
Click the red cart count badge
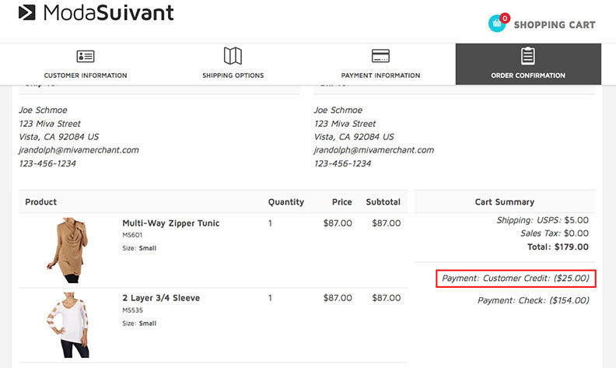[x=505, y=18]
